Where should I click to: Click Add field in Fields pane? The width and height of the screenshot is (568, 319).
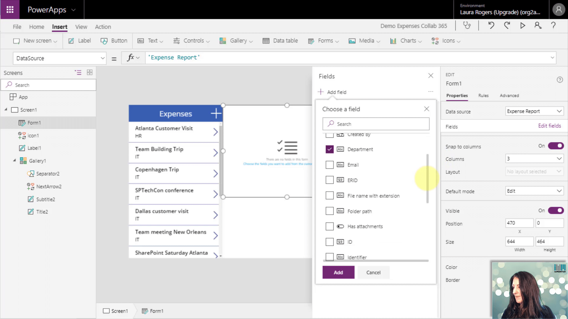click(x=332, y=92)
